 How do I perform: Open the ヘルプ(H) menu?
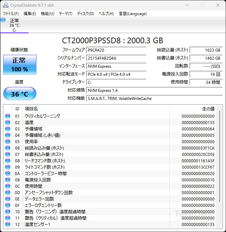tap(106, 14)
